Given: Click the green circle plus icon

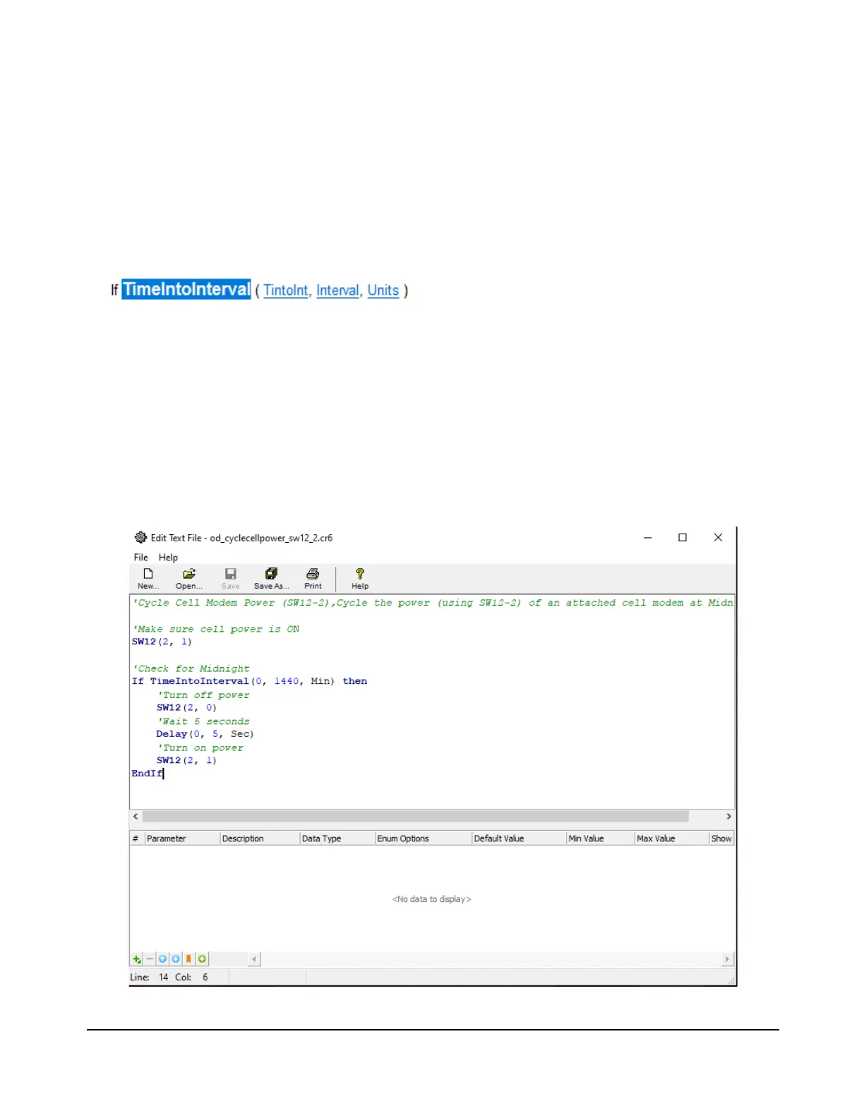Looking at the screenshot, I should point(203,959).
